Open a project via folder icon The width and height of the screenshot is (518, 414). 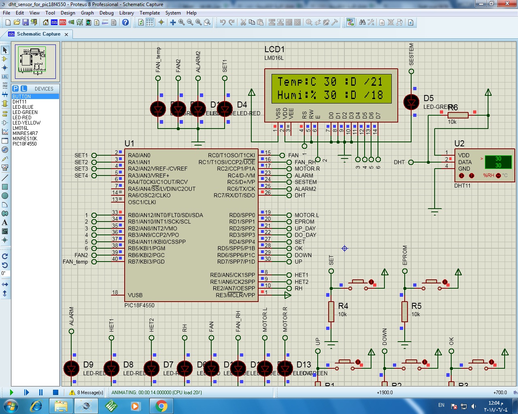tap(17, 23)
